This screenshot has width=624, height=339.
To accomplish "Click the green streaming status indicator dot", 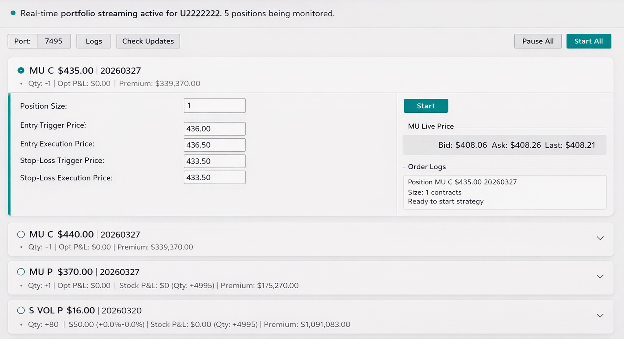I will click(x=13, y=13).
